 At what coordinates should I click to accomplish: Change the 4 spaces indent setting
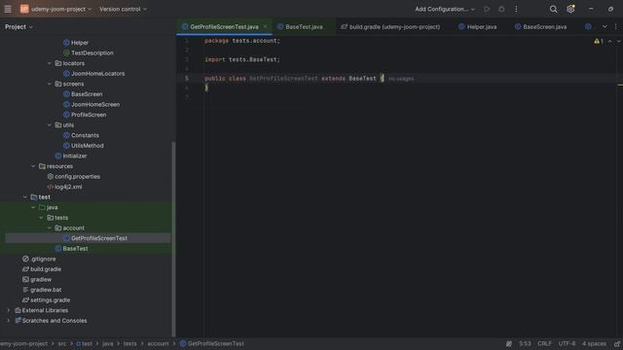click(594, 343)
